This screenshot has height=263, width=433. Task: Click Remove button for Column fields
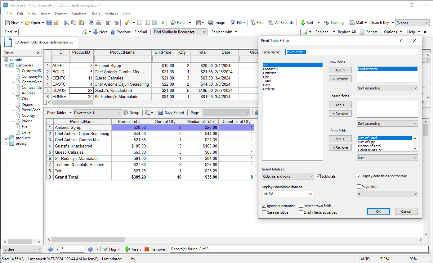tap(340, 114)
